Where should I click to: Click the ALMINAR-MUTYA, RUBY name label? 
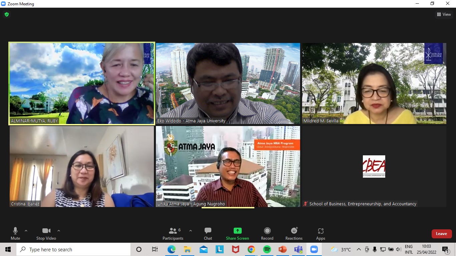tap(34, 121)
